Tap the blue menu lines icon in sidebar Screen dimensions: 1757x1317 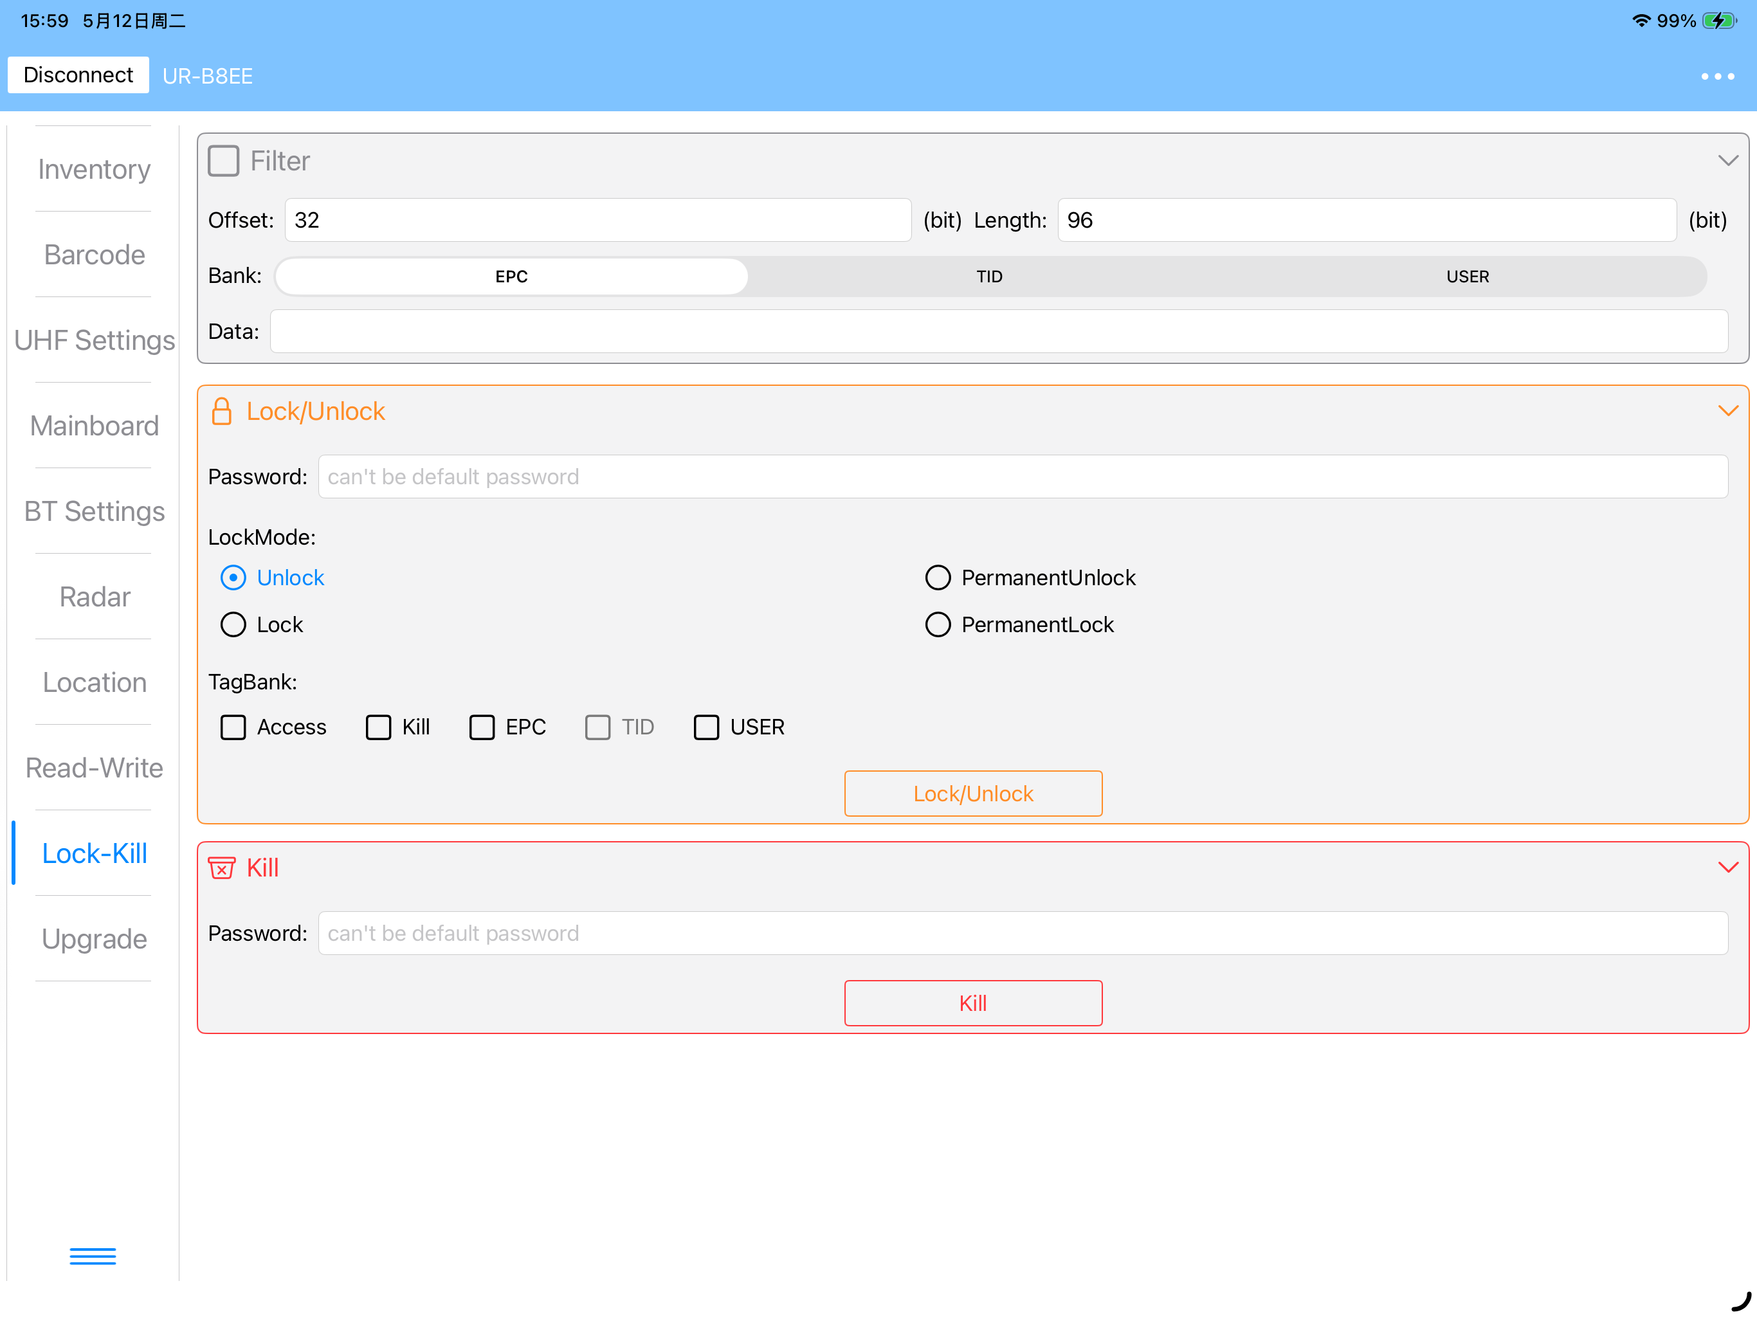pyautogui.click(x=93, y=1256)
